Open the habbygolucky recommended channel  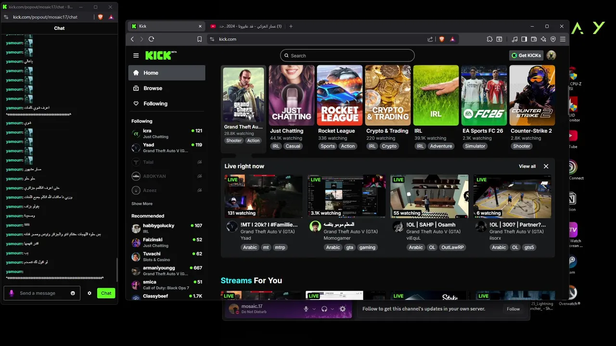[x=167, y=228]
